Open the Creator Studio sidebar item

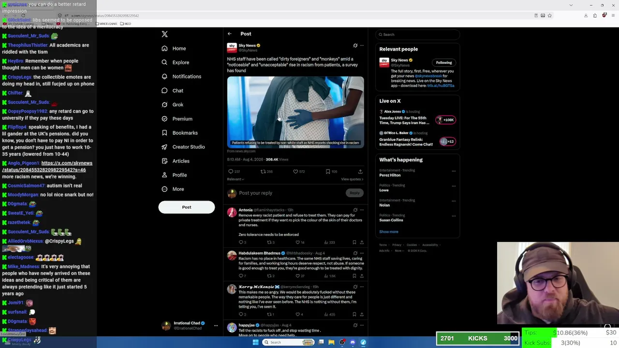(x=183, y=147)
